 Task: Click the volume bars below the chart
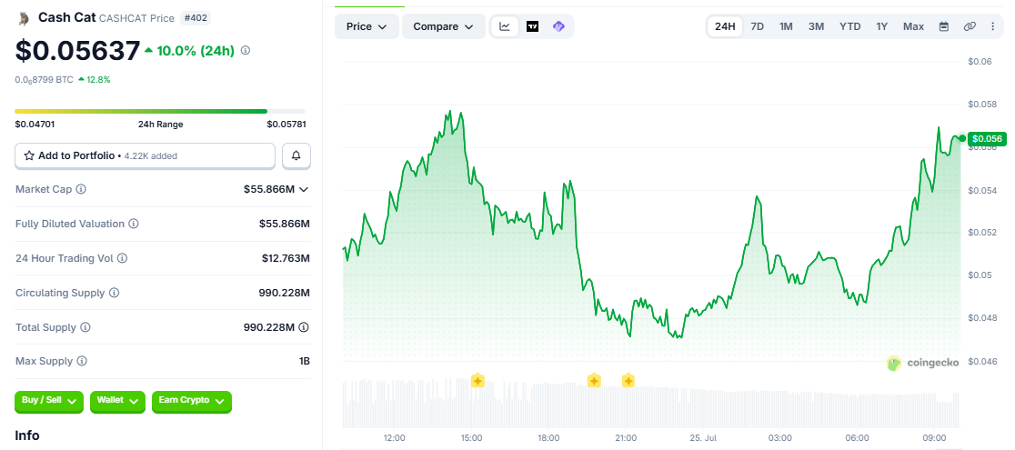650,404
